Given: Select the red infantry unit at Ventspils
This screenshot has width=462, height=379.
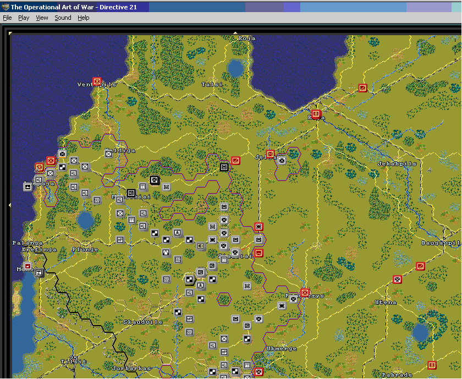Looking at the screenshot, I should pyautogui.click(x=97, y=81).
